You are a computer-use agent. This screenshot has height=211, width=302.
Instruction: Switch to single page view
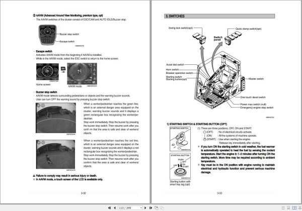(283, 207)
